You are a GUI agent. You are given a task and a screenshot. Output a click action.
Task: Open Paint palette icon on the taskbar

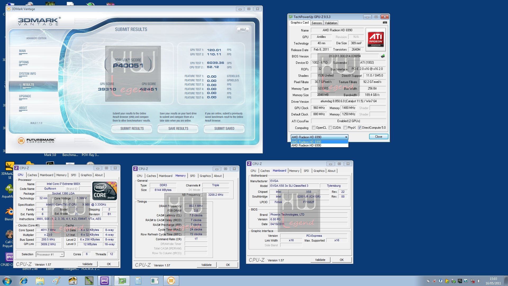tap(56, 281)
